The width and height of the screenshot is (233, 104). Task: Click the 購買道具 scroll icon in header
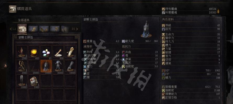(13, 9)
